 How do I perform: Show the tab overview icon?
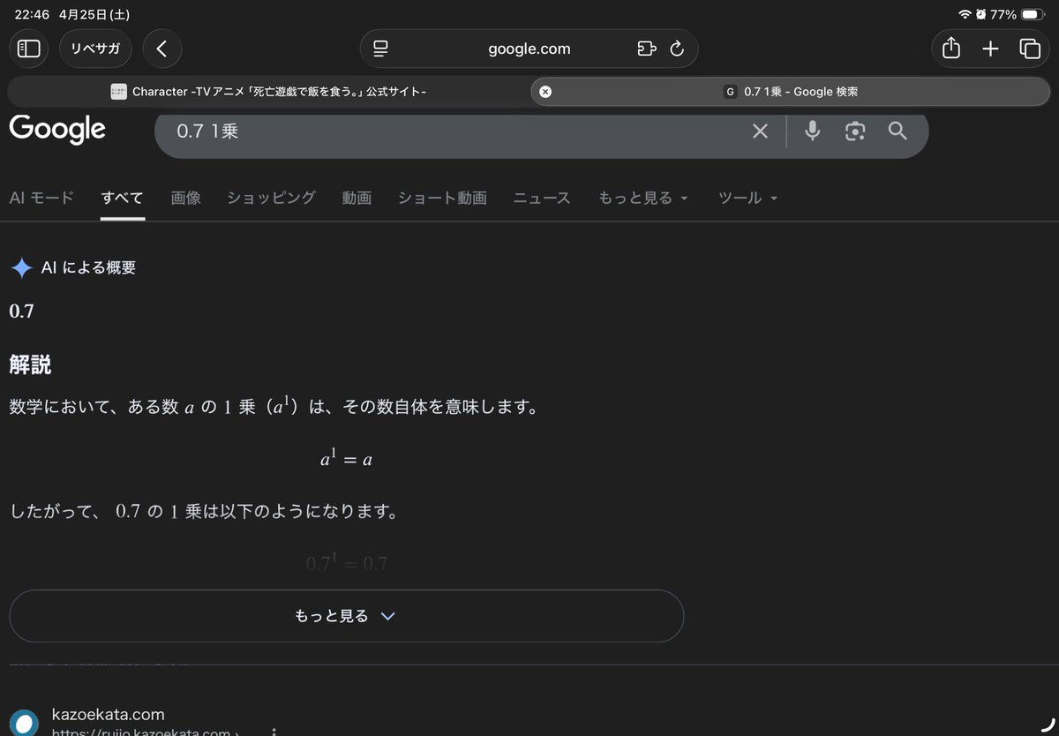pos(1029,49)
